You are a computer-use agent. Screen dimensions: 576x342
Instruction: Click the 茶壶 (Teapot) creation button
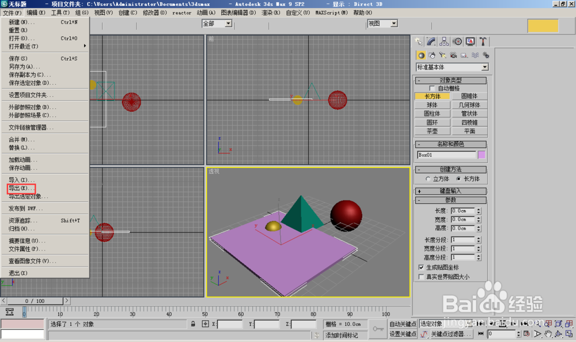coord(433,131)
